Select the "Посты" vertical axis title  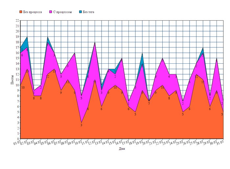[12, 80]
